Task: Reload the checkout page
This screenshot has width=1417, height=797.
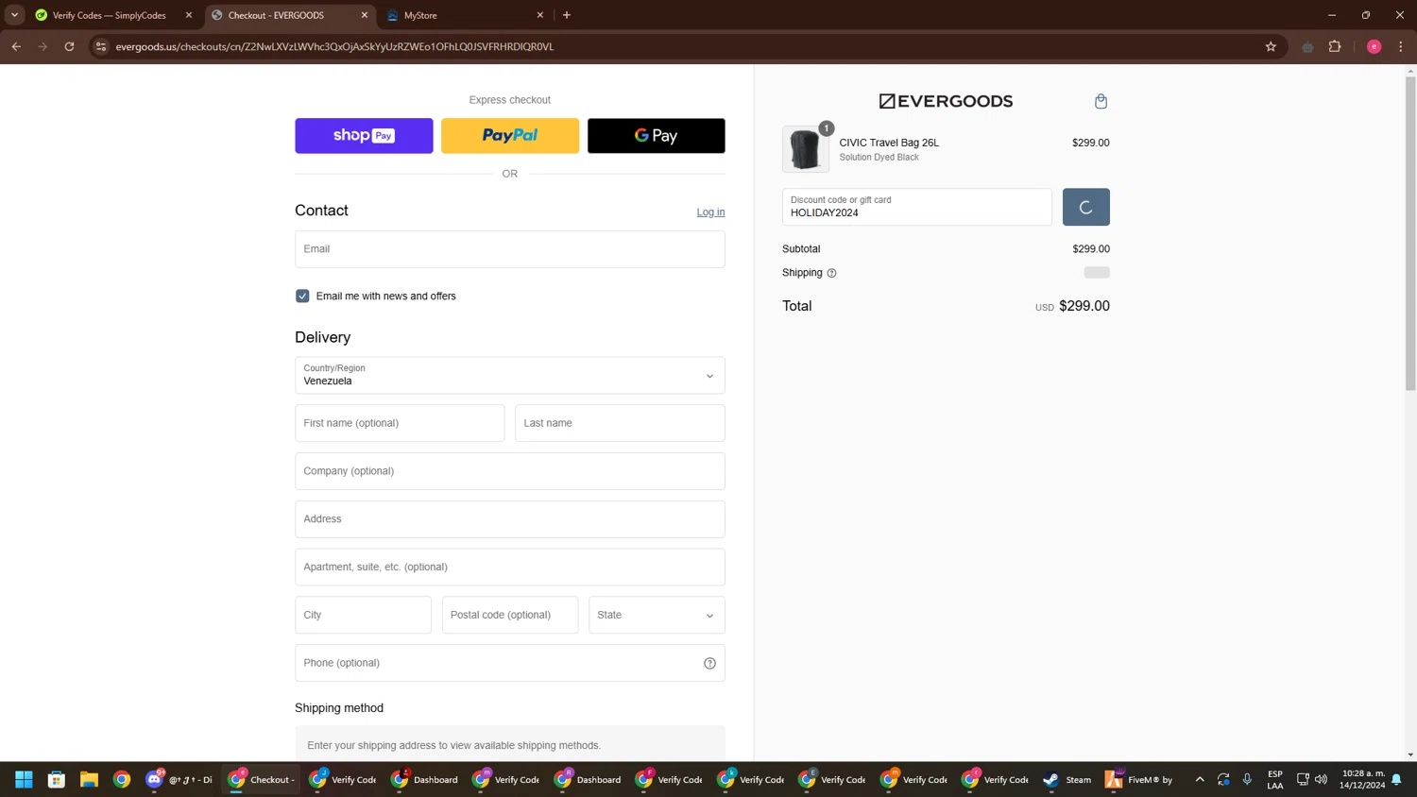Action: pos(69,46)
